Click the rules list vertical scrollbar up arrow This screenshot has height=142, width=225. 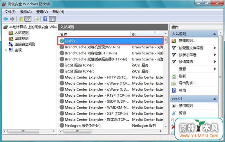[166, 34]
